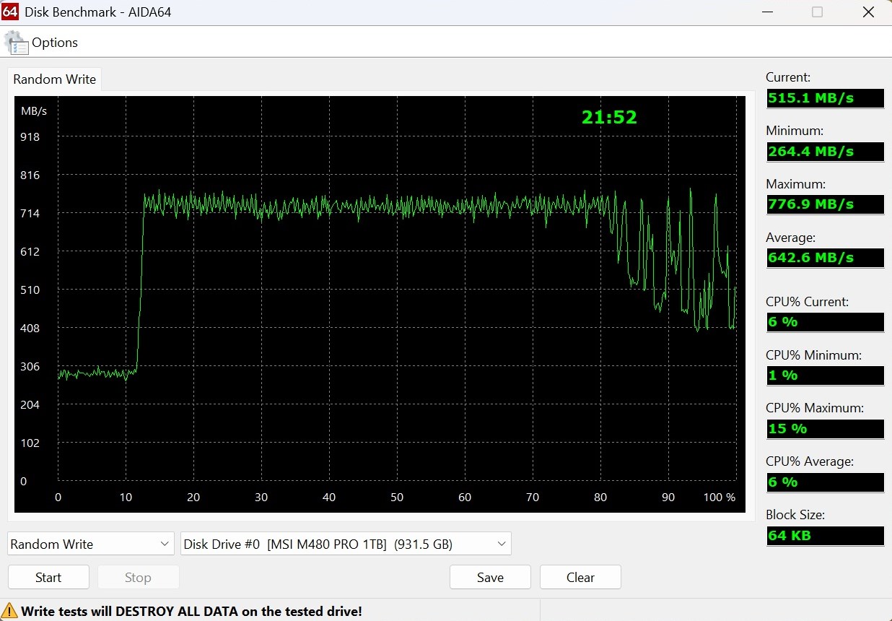Open the Options menu
Image resolution: width=892 pixels, height=621 pixels.
click(55, 43)
